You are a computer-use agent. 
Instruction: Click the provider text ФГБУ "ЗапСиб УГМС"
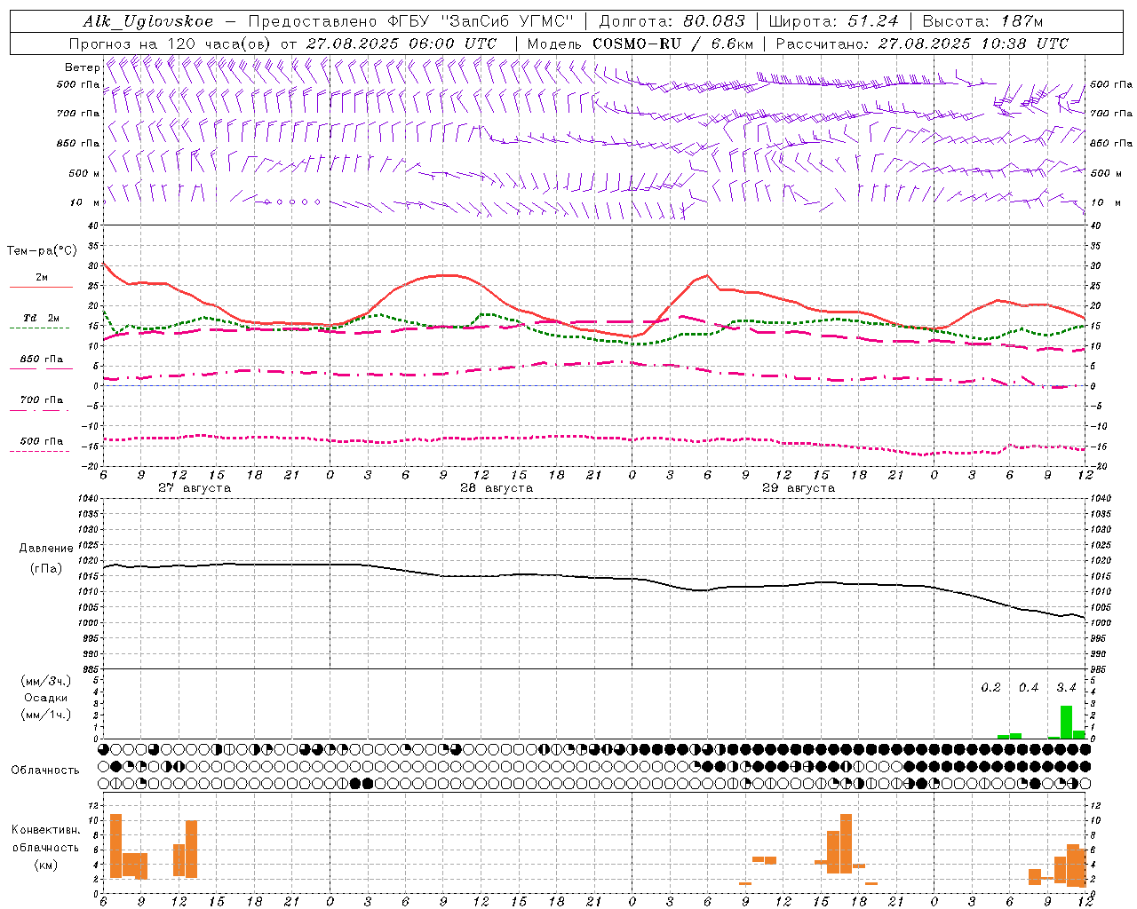pyautogui.click(x=482, y=21)
